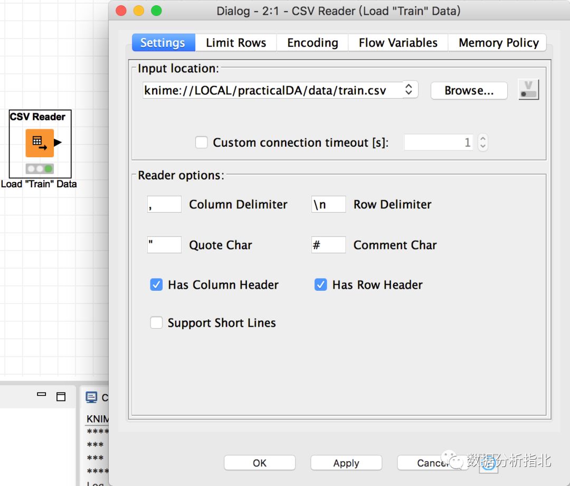Screen dimensions: 570x486
Task: Click the Apply button
Action: [346, 463]
